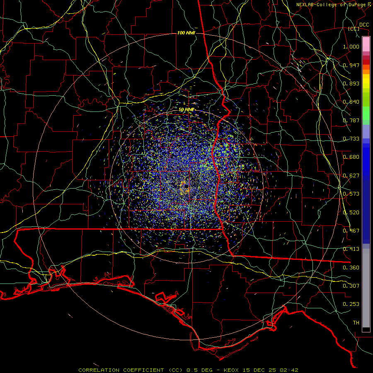
Task: Click the 0.680 color scale label
Action: 351,157
